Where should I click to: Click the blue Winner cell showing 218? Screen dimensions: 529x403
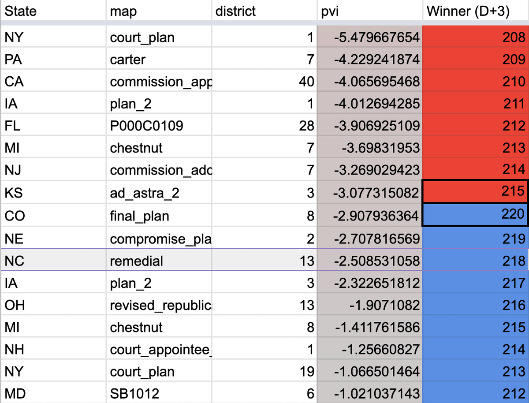coord(475,261)
